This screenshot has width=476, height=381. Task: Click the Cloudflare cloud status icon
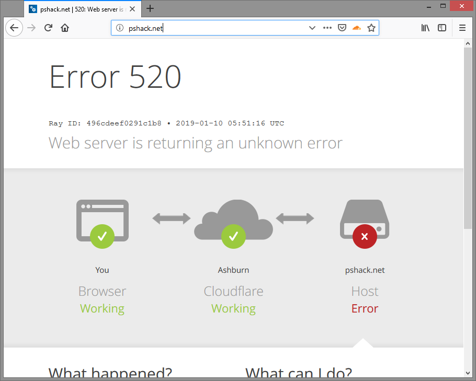[233, 222]
